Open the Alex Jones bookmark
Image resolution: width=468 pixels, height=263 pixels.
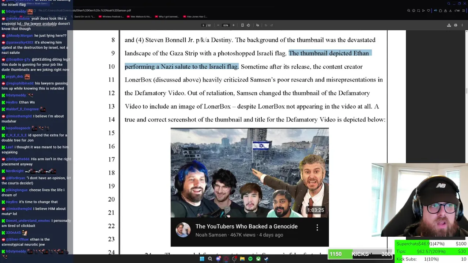tap(195, 16)
